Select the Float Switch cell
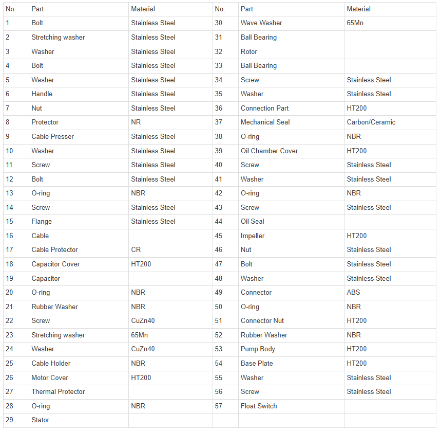 point(291,406)
